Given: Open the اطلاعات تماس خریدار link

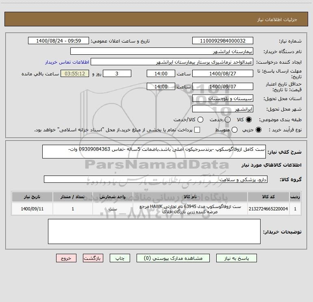Looking at the screenshot, I should (67, 62).
